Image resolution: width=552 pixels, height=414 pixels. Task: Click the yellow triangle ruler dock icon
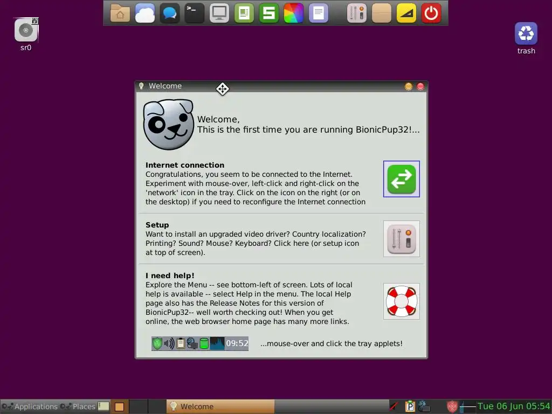[x=406, y=13]
